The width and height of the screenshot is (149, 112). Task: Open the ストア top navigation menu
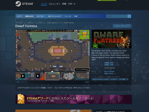[44, 4]
